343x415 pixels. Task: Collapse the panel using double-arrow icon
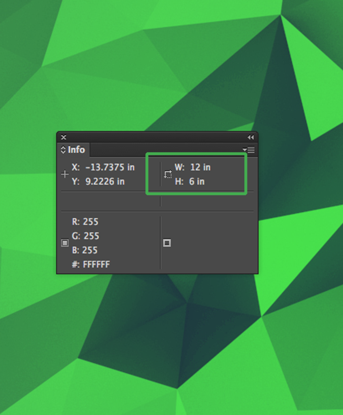click(x=250, y=137)
